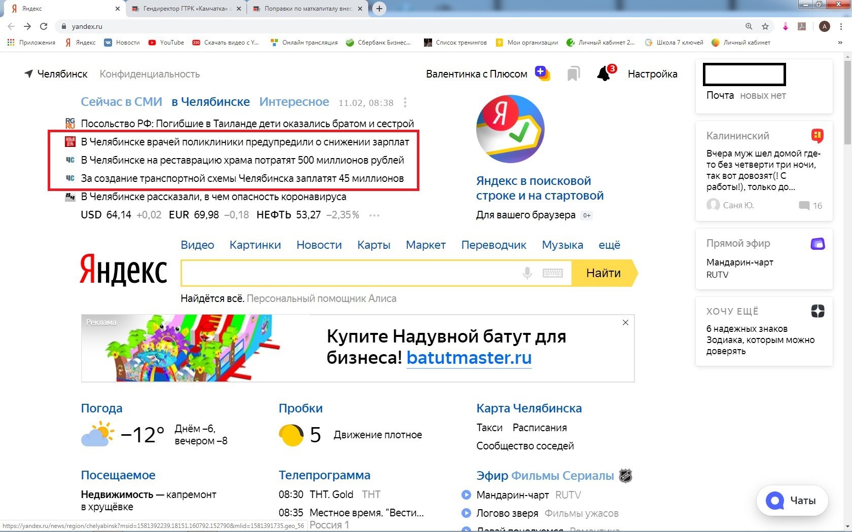Viewport: 852px width, 532px height.
Task: Click the weather cloud and sun icon
Action: pos(97,435)
